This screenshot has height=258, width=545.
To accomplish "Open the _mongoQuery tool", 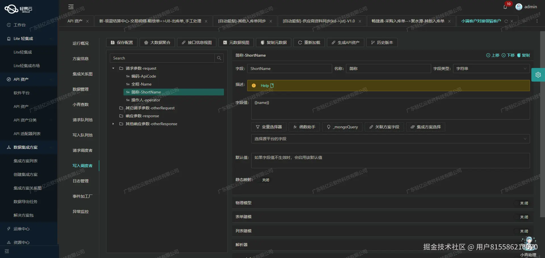I will (x=342, y=127).
